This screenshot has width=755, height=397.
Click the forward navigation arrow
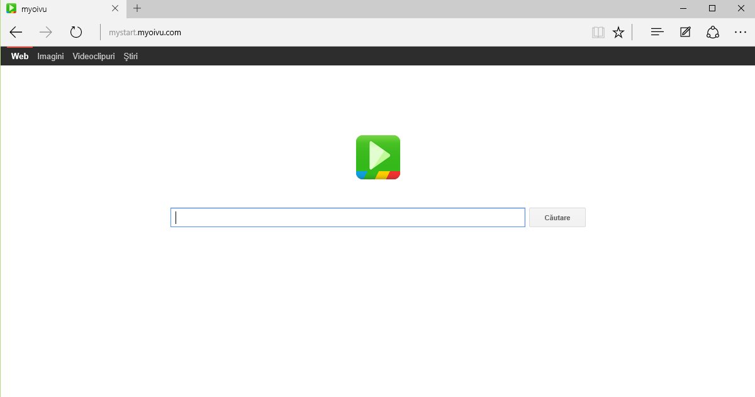pyautogui.click(x=46, y=32)
